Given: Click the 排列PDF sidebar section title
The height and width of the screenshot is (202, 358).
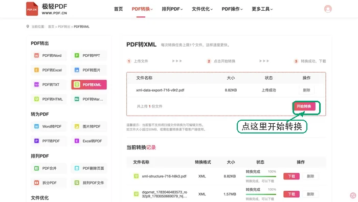Looking at the screenshot, I should pyautogui.click(x=40, y=156).
